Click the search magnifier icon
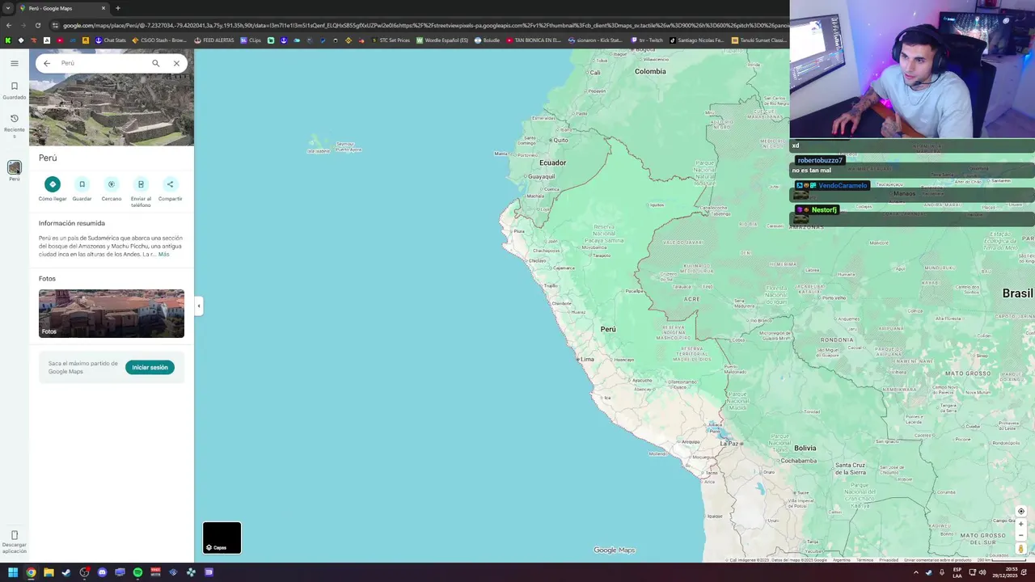This screenshot has width=1035, height=582. [x=156, y=63]
